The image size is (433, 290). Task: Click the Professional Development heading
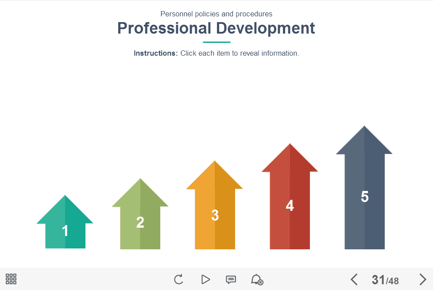216,28
